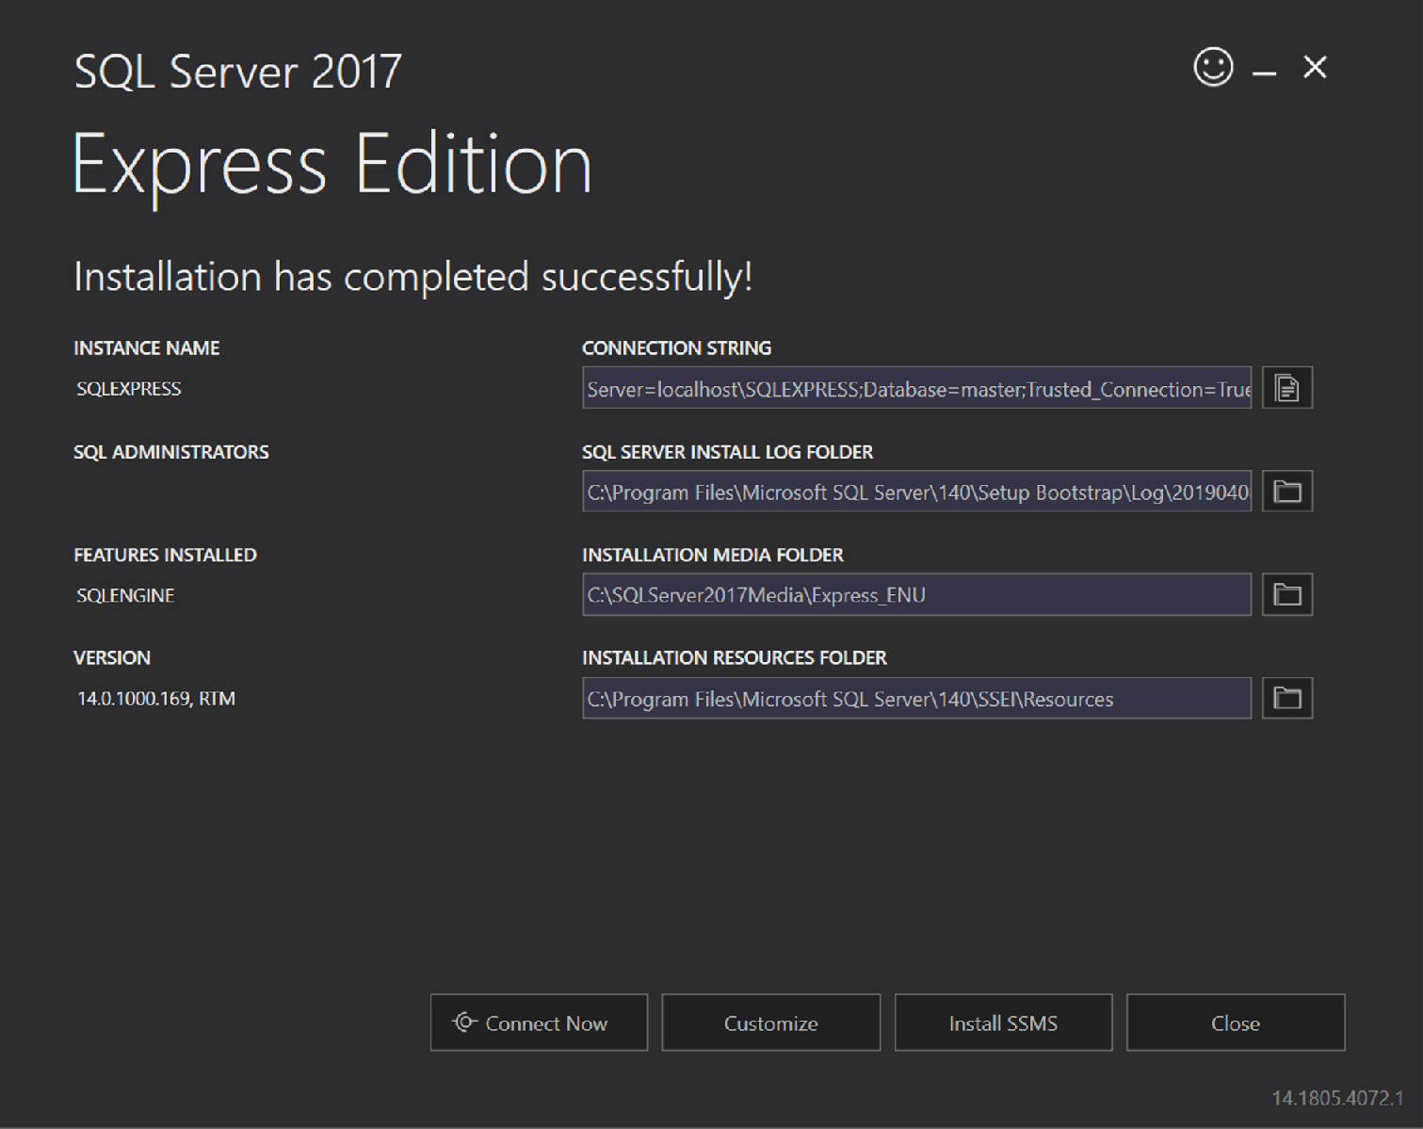Select the connection string text field

916,387
